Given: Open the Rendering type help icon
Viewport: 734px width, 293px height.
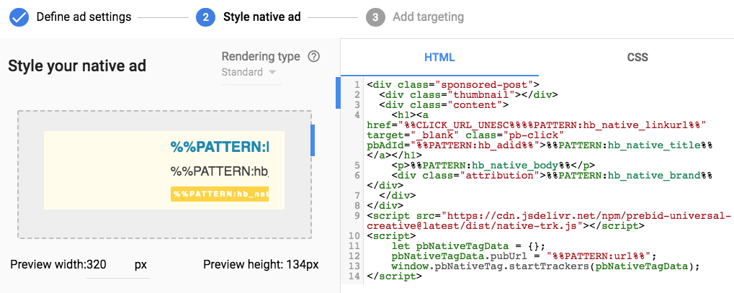Looking at the screenshot, I should click(x=313, y=57).
